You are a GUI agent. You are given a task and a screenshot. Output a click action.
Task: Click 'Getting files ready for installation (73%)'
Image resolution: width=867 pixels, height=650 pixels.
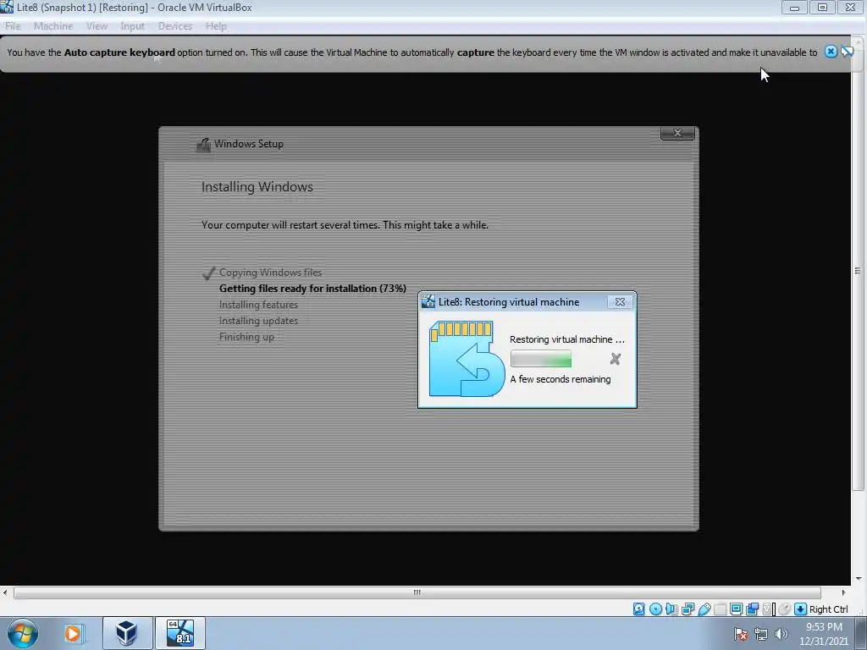tap(312, 289)
